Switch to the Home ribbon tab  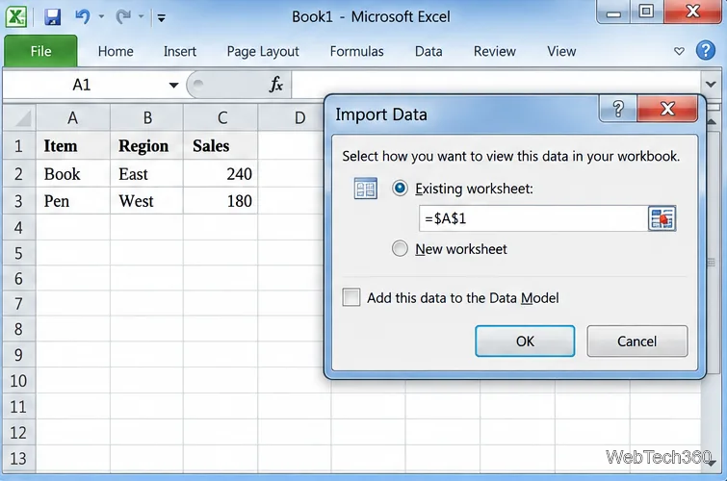pyautogui.click(x=116, y=51)
